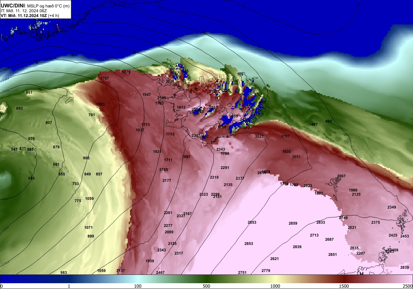413x289 pixels.
Task: Click the map value 693
Action: pos(19,108)
